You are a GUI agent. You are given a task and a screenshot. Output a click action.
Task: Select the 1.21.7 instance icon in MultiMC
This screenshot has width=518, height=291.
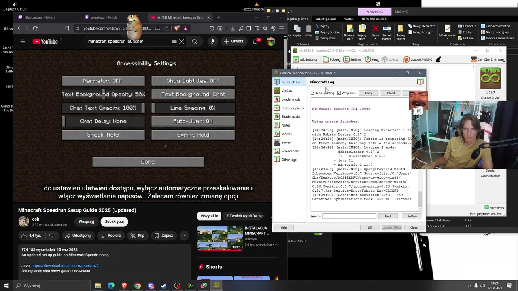[490, 79]
